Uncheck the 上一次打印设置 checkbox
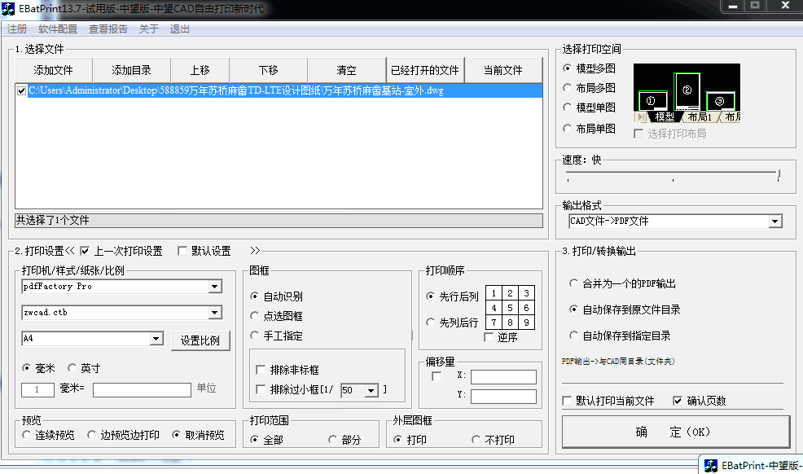The height and width of the screenshot is (474, 803). point(85,251)
